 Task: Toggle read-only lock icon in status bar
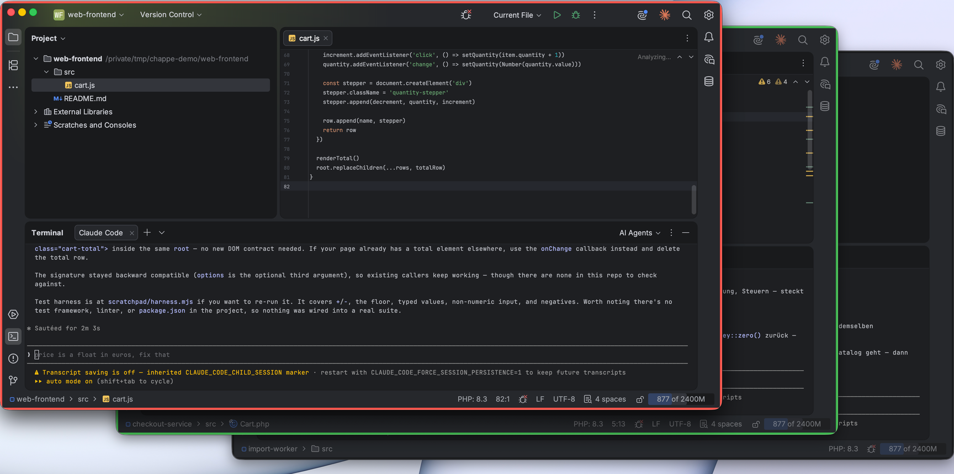(640, 399)
